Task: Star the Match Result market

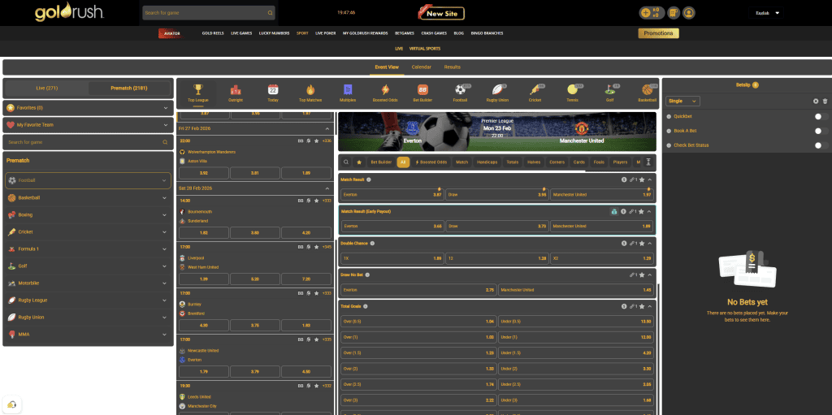Action: tap(642, 179)
